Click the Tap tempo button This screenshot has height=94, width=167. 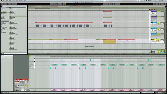coord(2,4)
